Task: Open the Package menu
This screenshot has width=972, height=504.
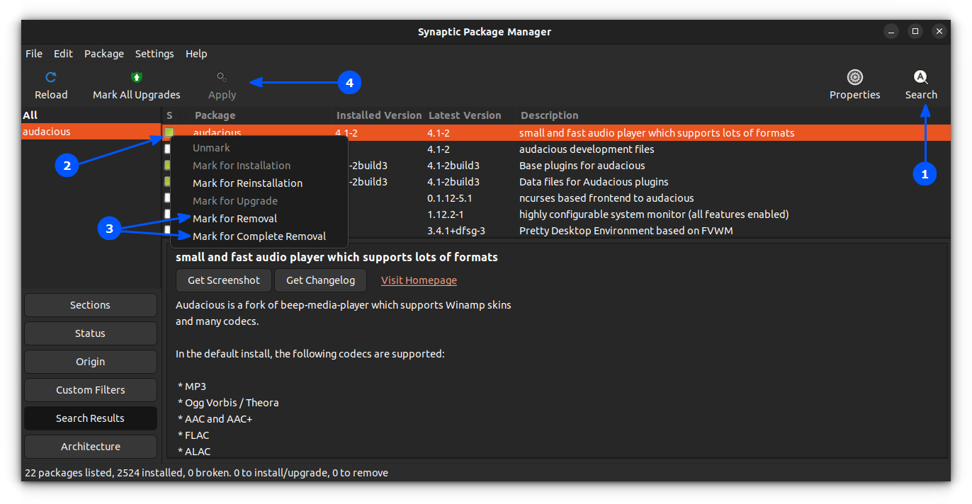Action: pyautogui.click(x=104, y=54)
